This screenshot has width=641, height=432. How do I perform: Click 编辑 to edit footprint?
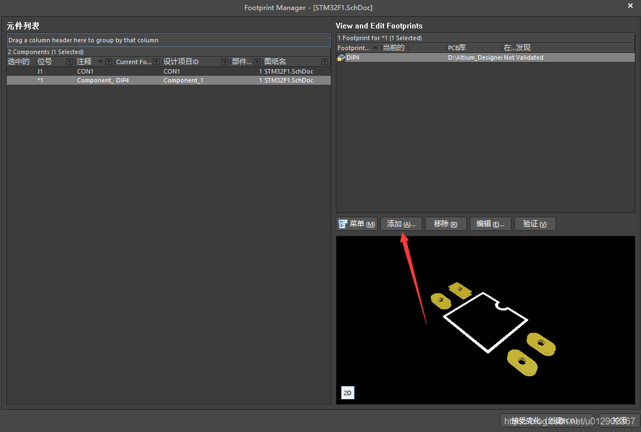click(x=490, y=224)
